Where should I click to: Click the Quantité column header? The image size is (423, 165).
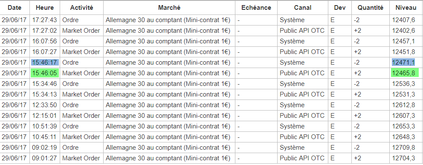[x=371, y=8]
